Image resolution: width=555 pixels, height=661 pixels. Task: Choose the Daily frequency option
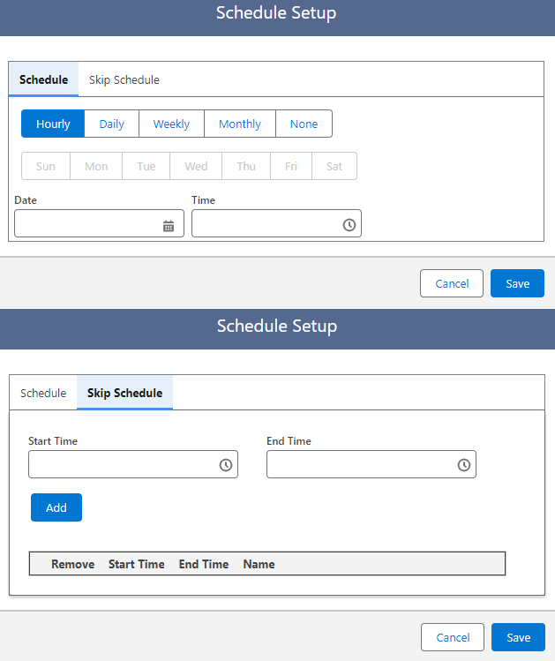[x=112, y=124]
